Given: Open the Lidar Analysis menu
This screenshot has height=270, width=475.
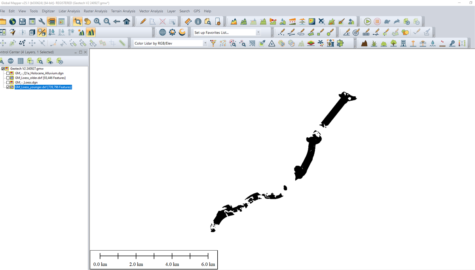Looking at the screenshot, I should pos(69,11).
